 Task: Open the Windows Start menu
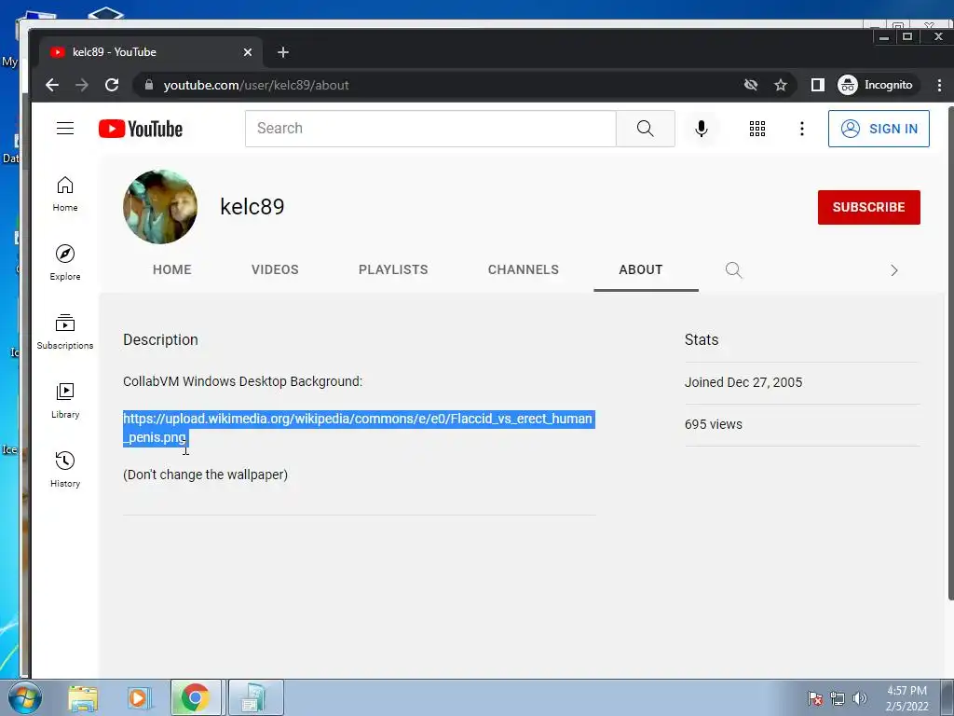tap(25, 697)
